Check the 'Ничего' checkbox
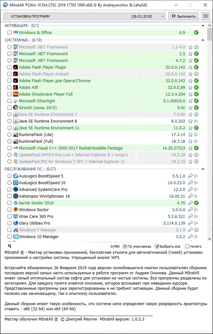The width and height of the screenshot is (213, 334). pos(187,246)
